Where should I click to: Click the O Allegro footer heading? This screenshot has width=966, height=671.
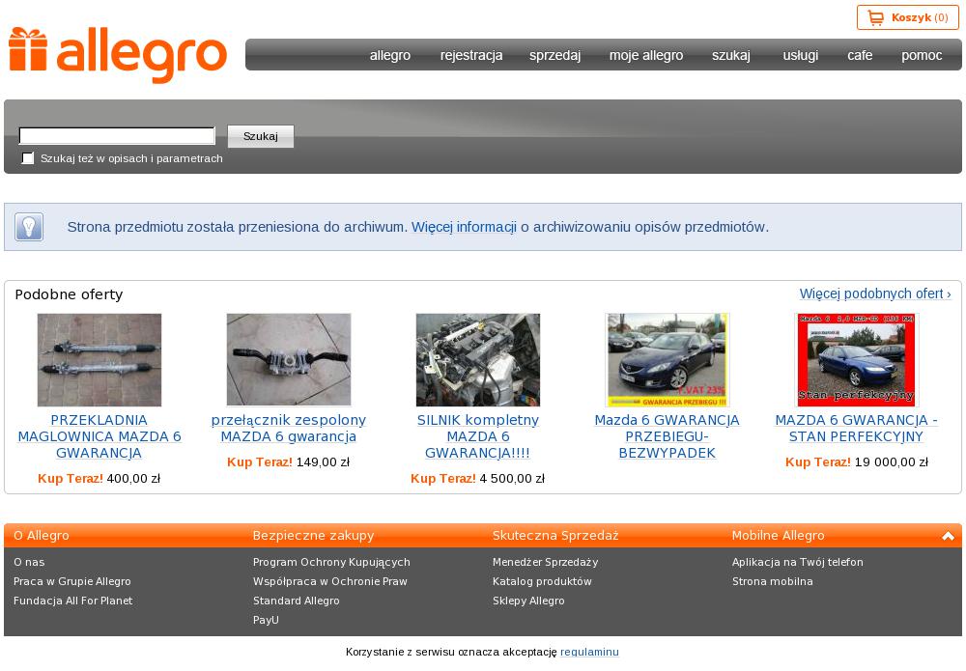coord(42,536)
